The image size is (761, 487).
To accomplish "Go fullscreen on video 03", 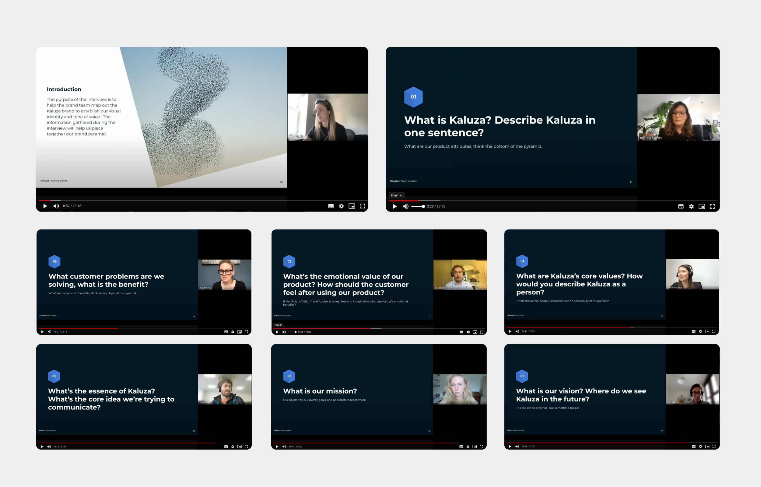I will point(482,332).
